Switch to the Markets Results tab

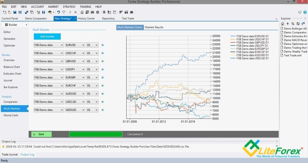(x=154, y=27)
